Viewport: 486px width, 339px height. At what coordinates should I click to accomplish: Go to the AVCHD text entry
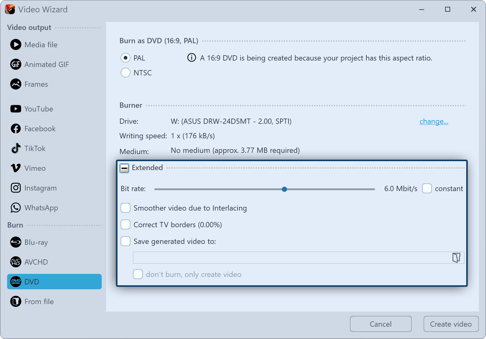pyautogui.click(x=36, y=262)
